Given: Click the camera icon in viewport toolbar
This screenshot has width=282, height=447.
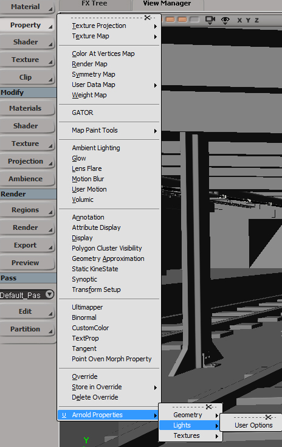Looking at the screenshot, I should tap(210, 20).
